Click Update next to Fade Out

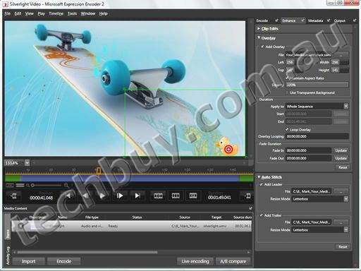(341, 158)
